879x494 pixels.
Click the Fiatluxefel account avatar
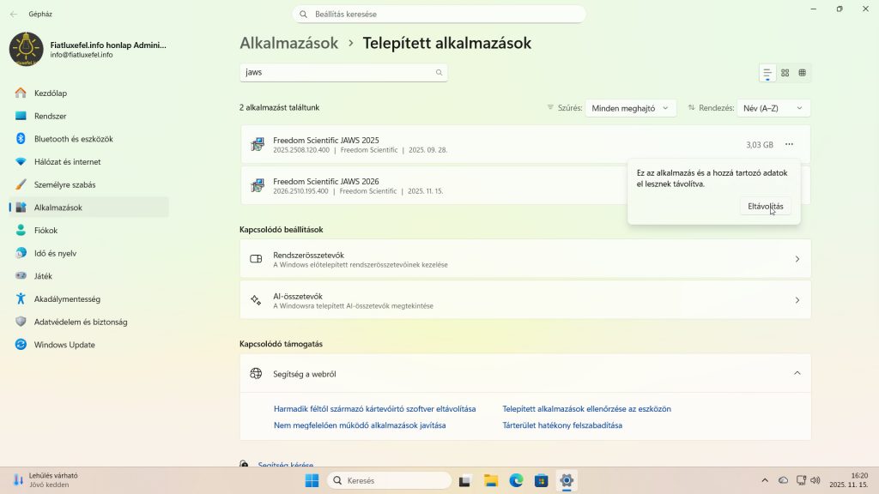(x=27, y=49)
